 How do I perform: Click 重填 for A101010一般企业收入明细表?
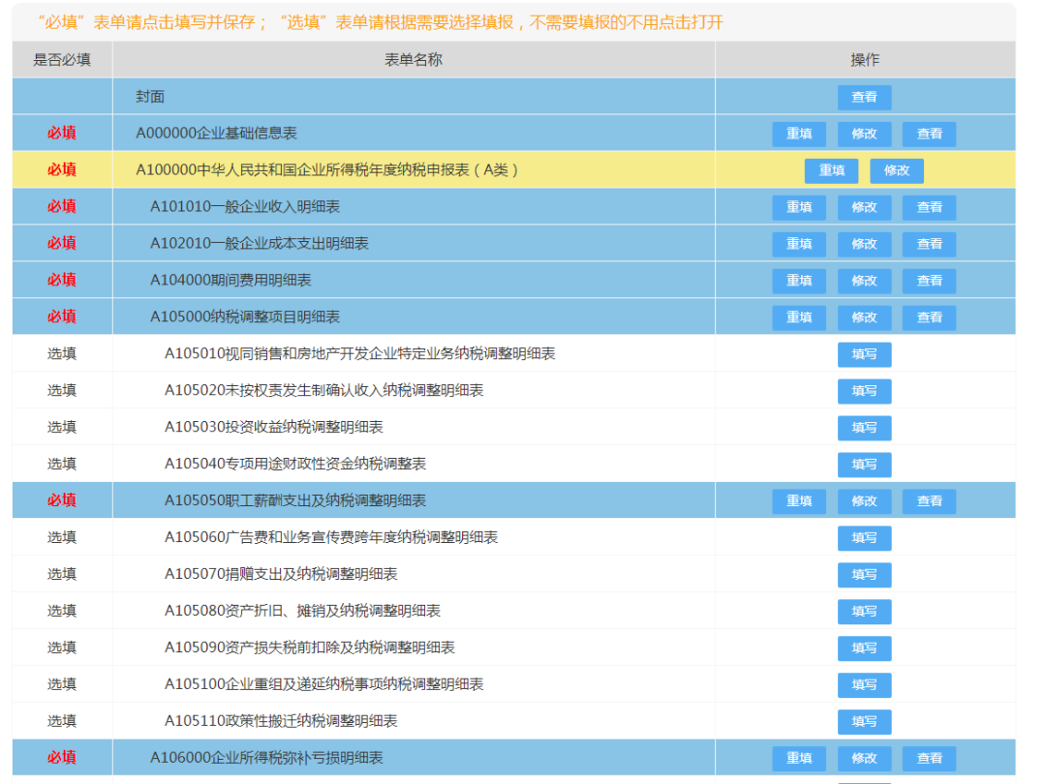[x=798, y=207]
